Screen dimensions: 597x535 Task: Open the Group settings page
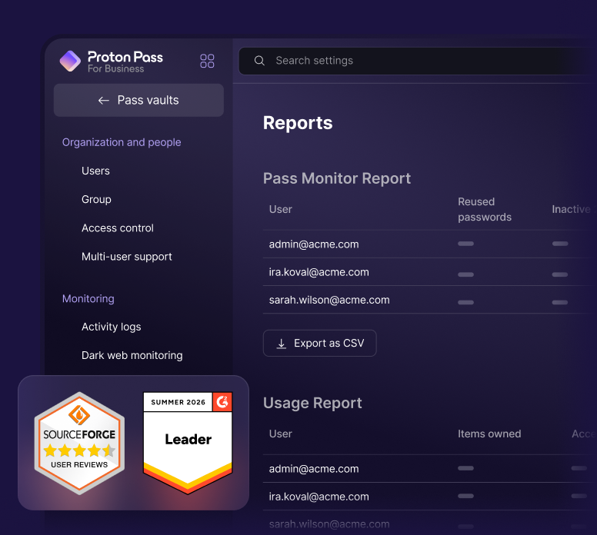(96, 199)
